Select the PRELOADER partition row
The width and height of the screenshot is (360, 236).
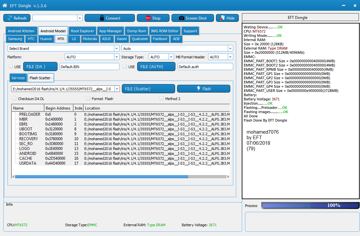121,114
